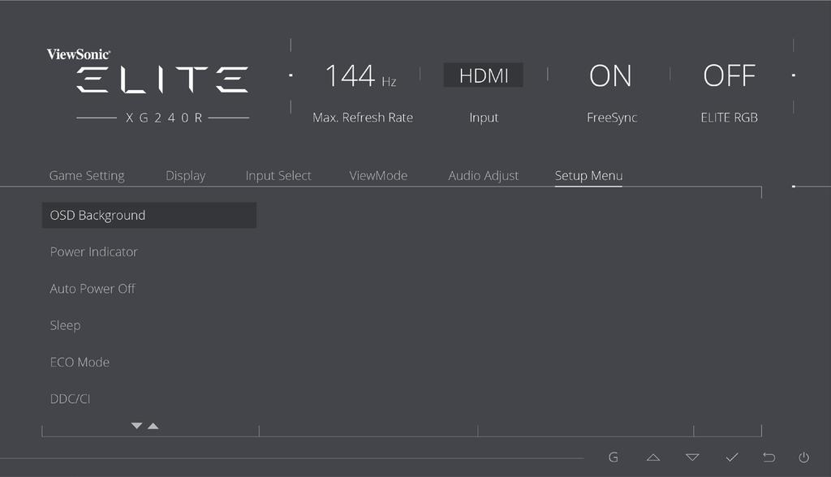
Task: Click the small scroll-down triangle below the list
Action: tap(136, 426)
